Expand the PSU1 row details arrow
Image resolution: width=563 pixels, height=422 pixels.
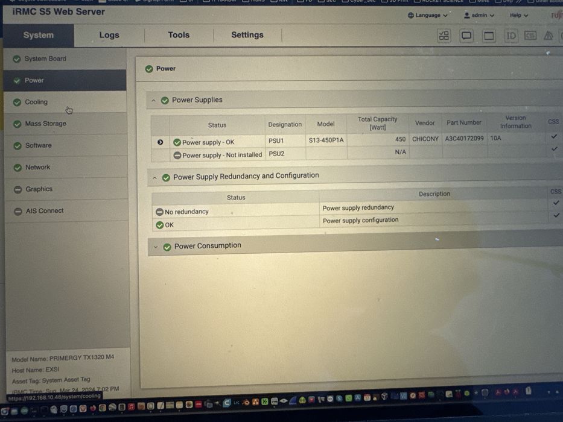pyautogui.click(x=160, y=142)
